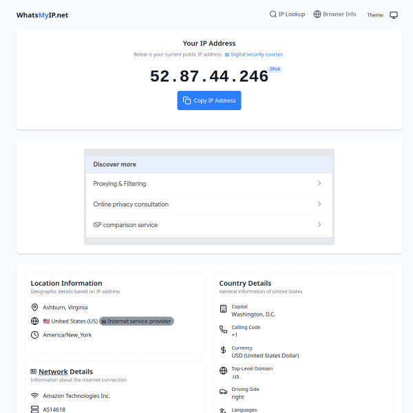Select the +1 calling code value
Image resolution: width=413 pixels, height=413 pixels.
[235, 335]
